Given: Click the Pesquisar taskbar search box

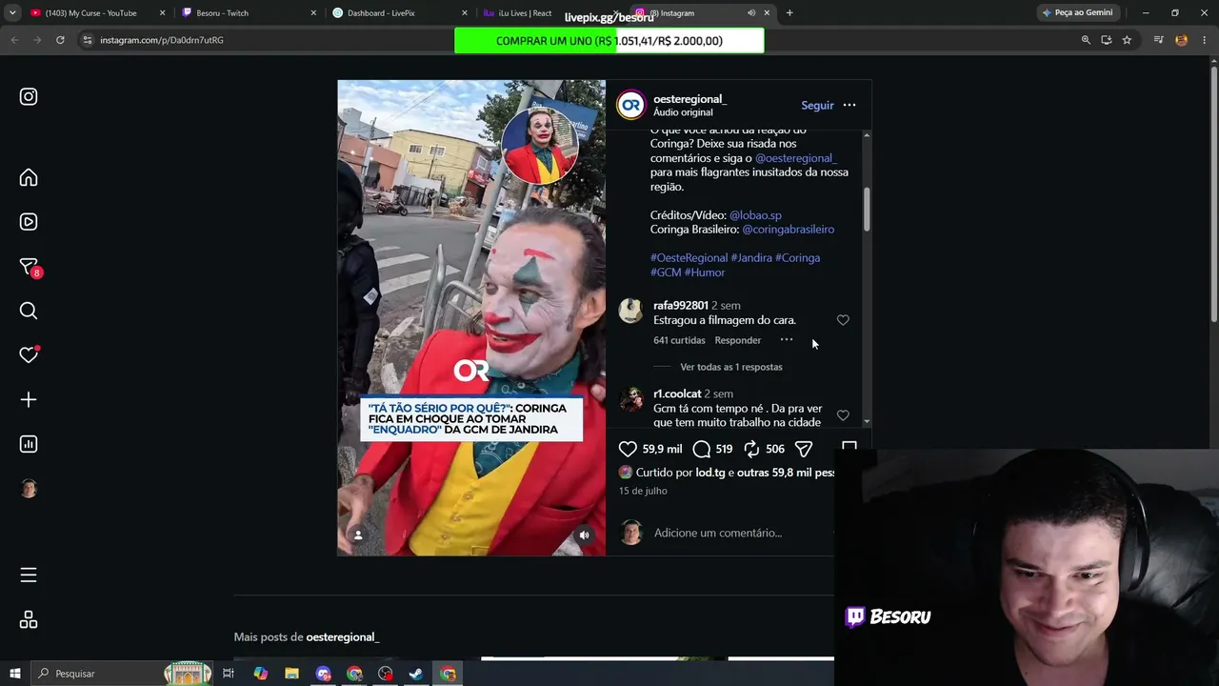Looking at the screenshot, I should click(x=124, y=674).
